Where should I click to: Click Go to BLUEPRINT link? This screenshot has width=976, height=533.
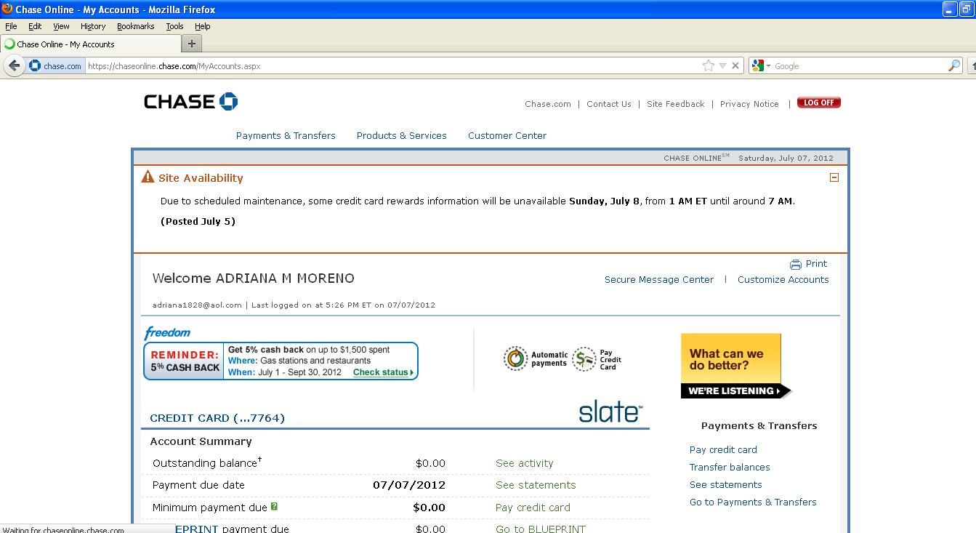coord(541,529)
